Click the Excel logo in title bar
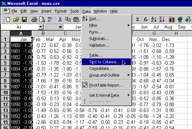This screenshot has height=129, width=192. [3, 3]
